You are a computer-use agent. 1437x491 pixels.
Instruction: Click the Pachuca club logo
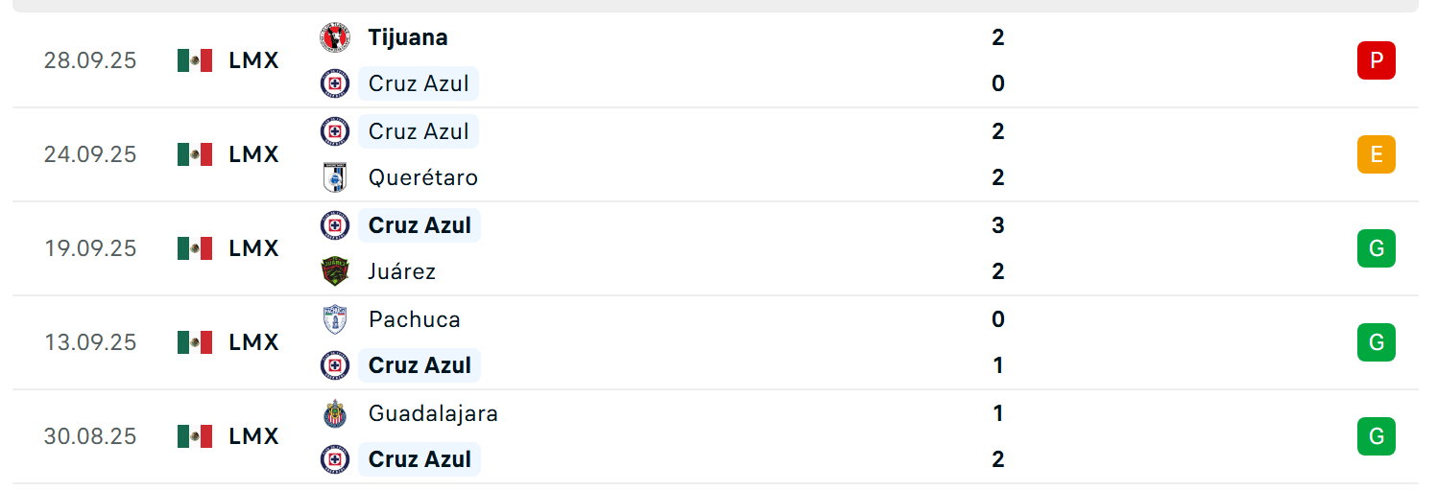click(335, 319)
